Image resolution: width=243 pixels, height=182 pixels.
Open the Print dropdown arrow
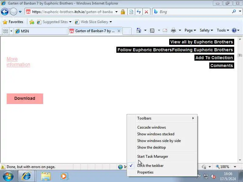tap(180, 30)
